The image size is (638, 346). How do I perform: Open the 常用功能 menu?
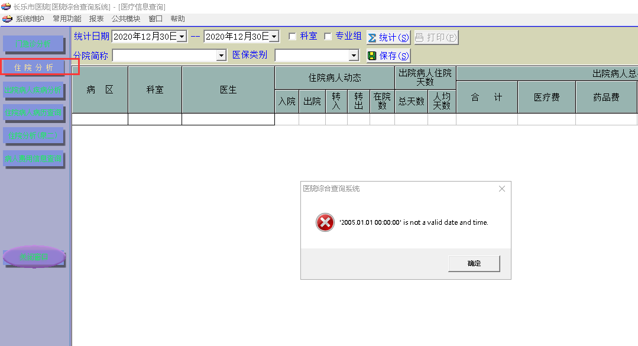[x=67, y=19]
